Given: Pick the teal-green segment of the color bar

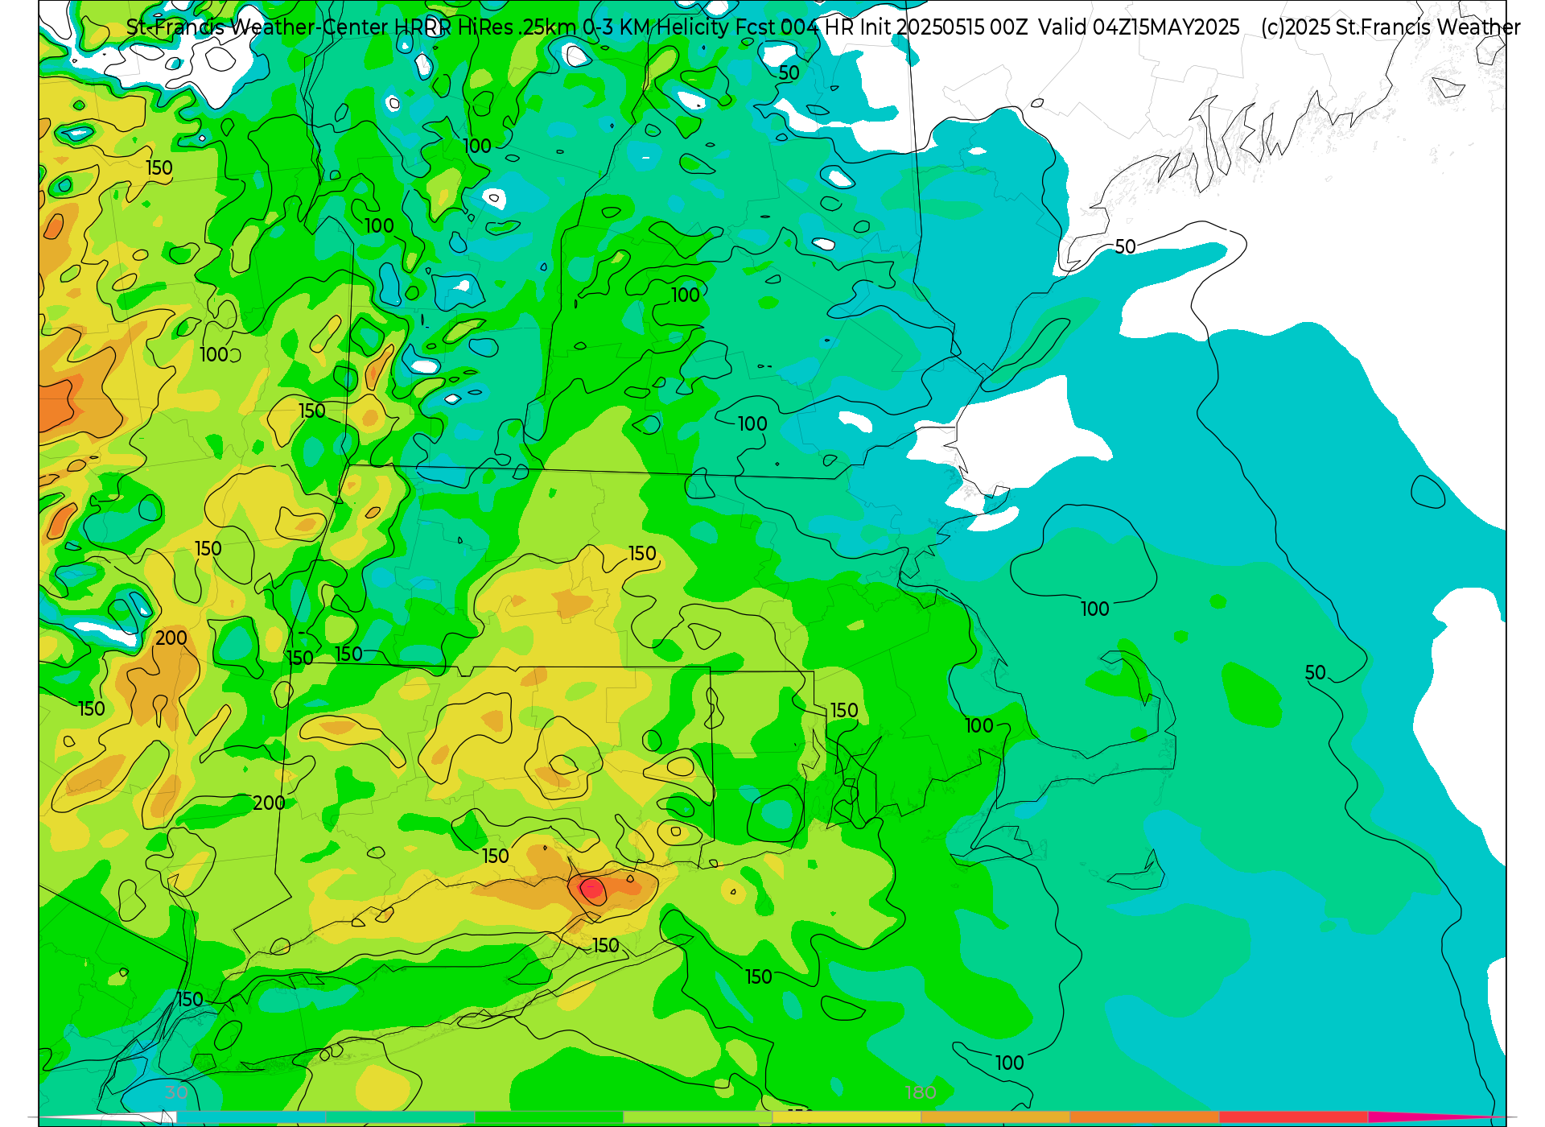Looking at the screenshot, I should (400, 1117).
